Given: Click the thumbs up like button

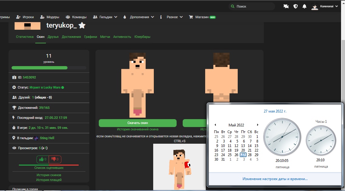Looking at the screenshot, I should (43, 159).
